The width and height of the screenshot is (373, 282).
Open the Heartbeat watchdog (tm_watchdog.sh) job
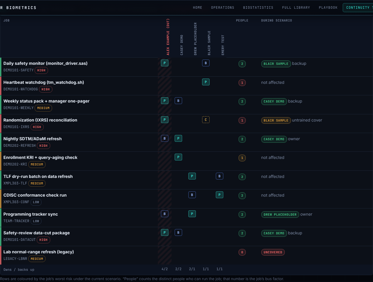44,82
